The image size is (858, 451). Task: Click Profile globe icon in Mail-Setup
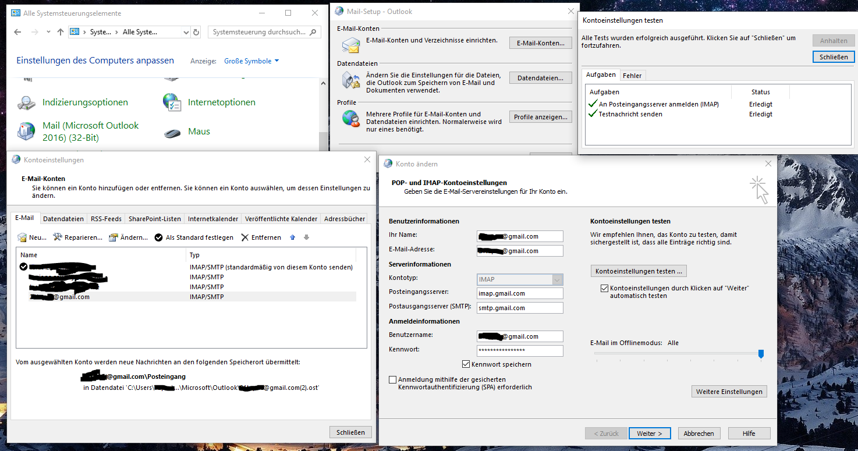[350, 118]
